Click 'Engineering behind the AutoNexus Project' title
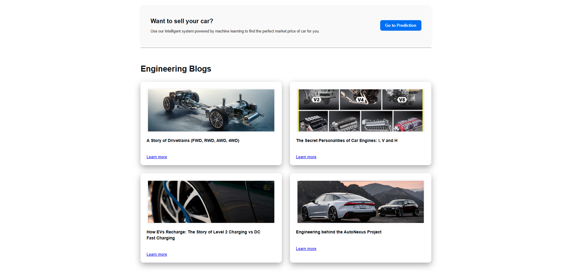 pyautogui.click(x=338, y=232)
